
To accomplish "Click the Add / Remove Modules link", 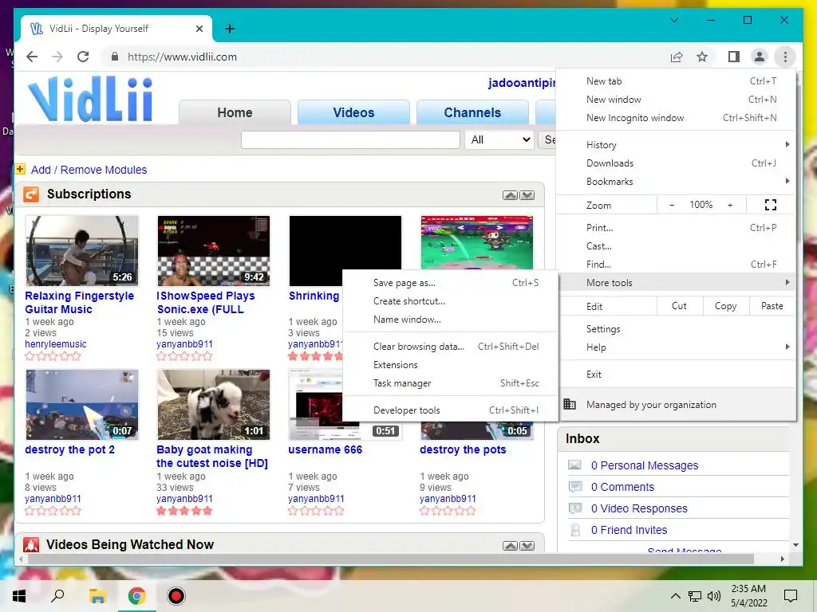I will click(89, 170).
